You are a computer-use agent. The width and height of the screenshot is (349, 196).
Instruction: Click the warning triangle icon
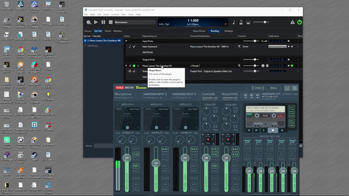292,22
